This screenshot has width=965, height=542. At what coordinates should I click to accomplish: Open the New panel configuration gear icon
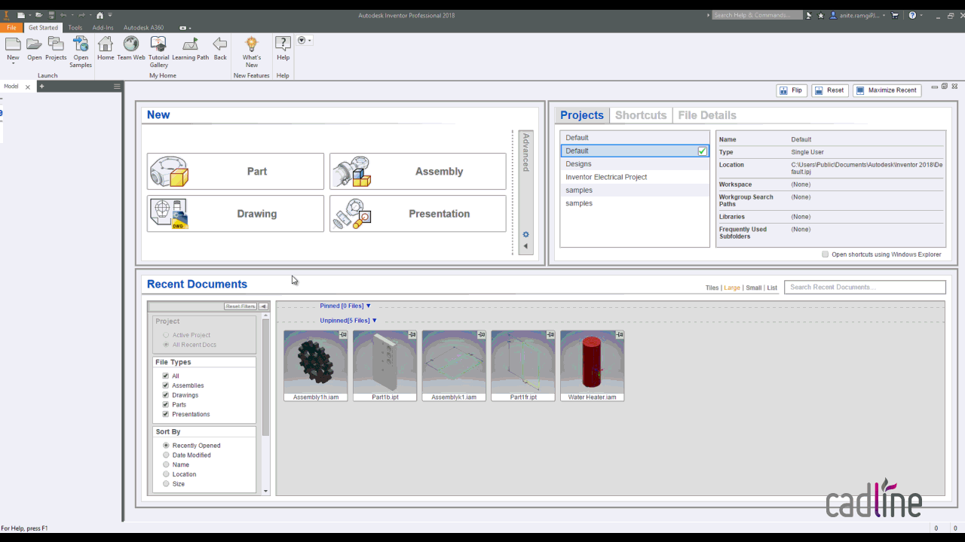pos(525,234)
